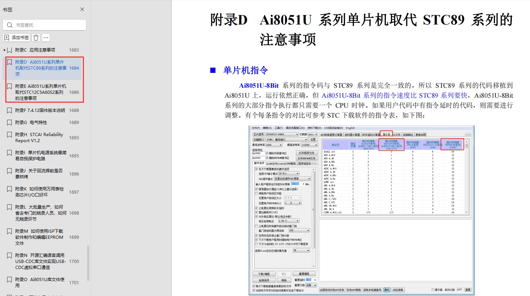Open 附录H STCAI Reliability Report V1.2
Viewport: 530px width, 296px height.
[39, 138]
